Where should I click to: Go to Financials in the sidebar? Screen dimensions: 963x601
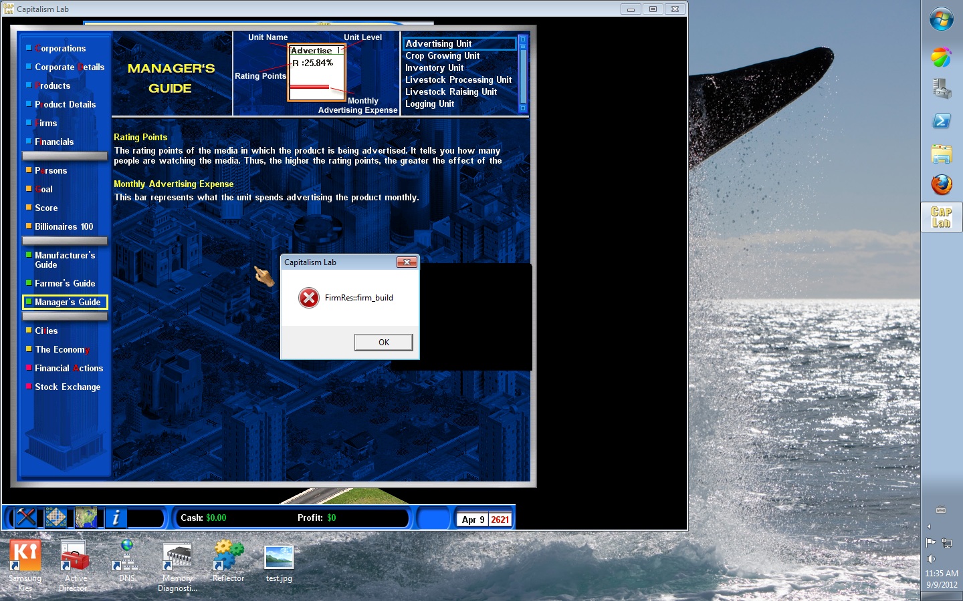[x=54, y=142]
